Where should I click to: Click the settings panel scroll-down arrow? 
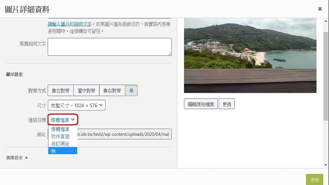[x=326, y=165]
